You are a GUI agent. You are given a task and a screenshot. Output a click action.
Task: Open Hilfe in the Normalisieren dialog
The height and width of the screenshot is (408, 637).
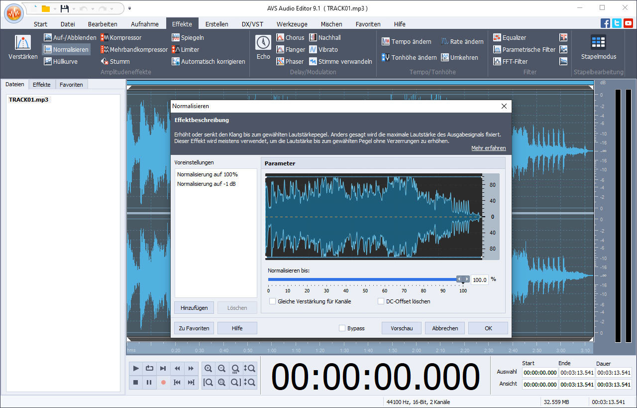point(237,328)
